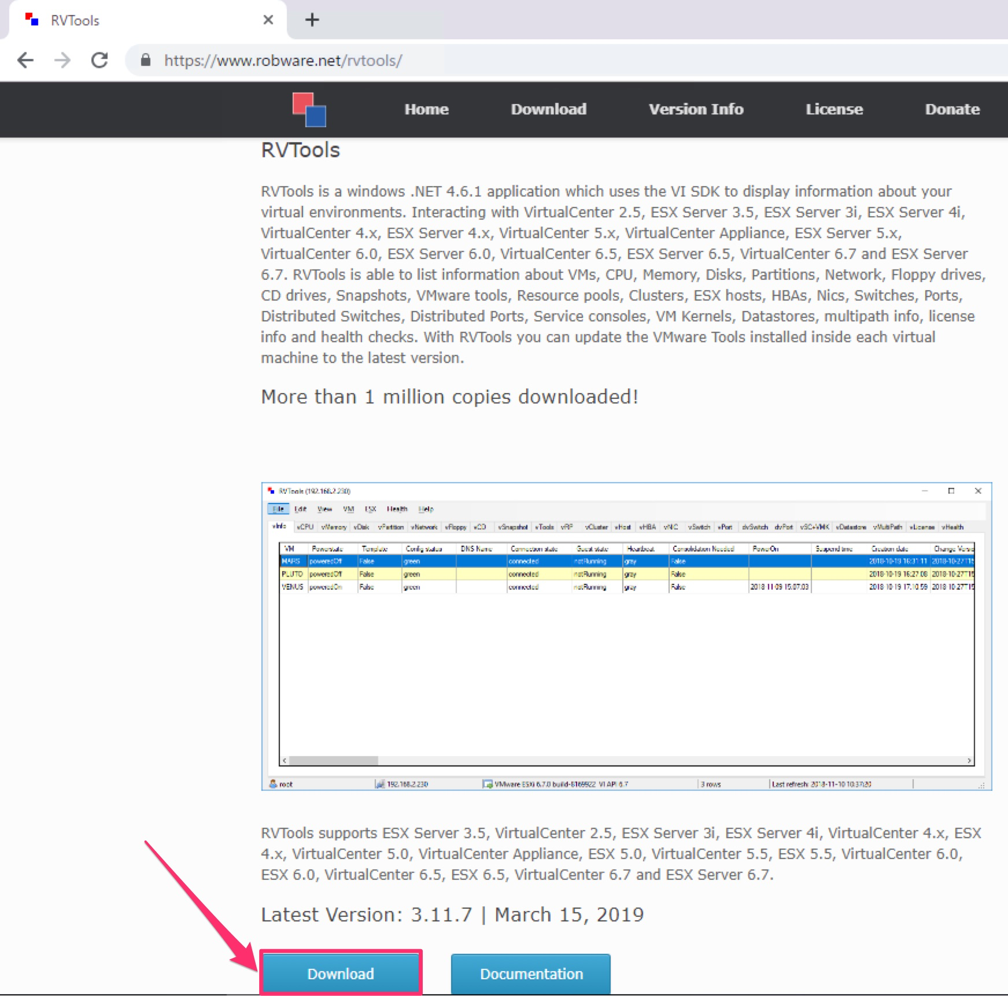
Task: Open the Version Info page
Action: pyautogui.click(x=696, y=109)
